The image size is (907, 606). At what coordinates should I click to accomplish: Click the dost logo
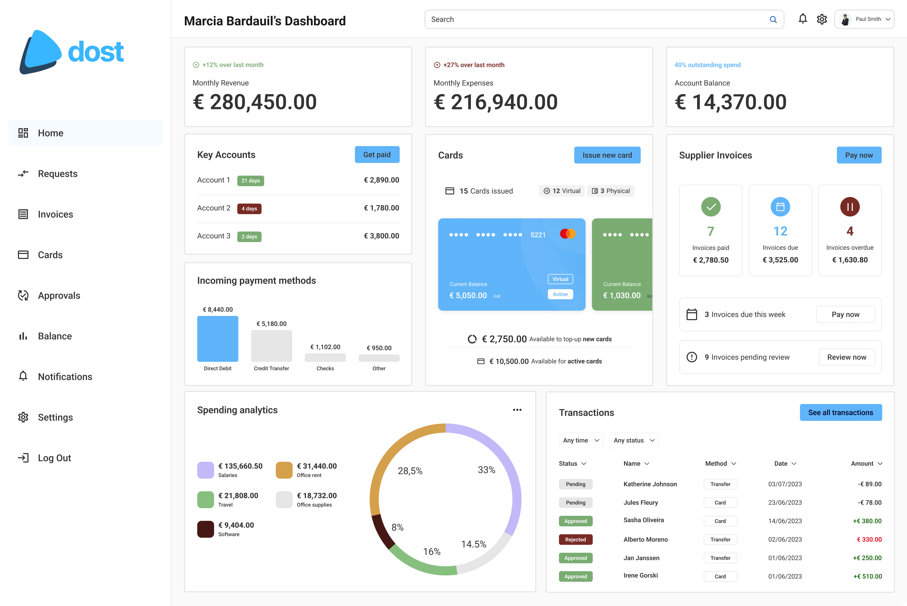(x=71, y=52)
